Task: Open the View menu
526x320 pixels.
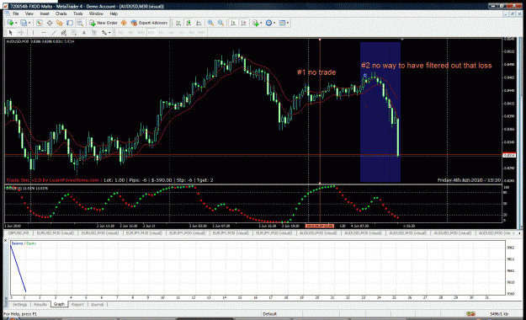Action: (x=29, y=13)
